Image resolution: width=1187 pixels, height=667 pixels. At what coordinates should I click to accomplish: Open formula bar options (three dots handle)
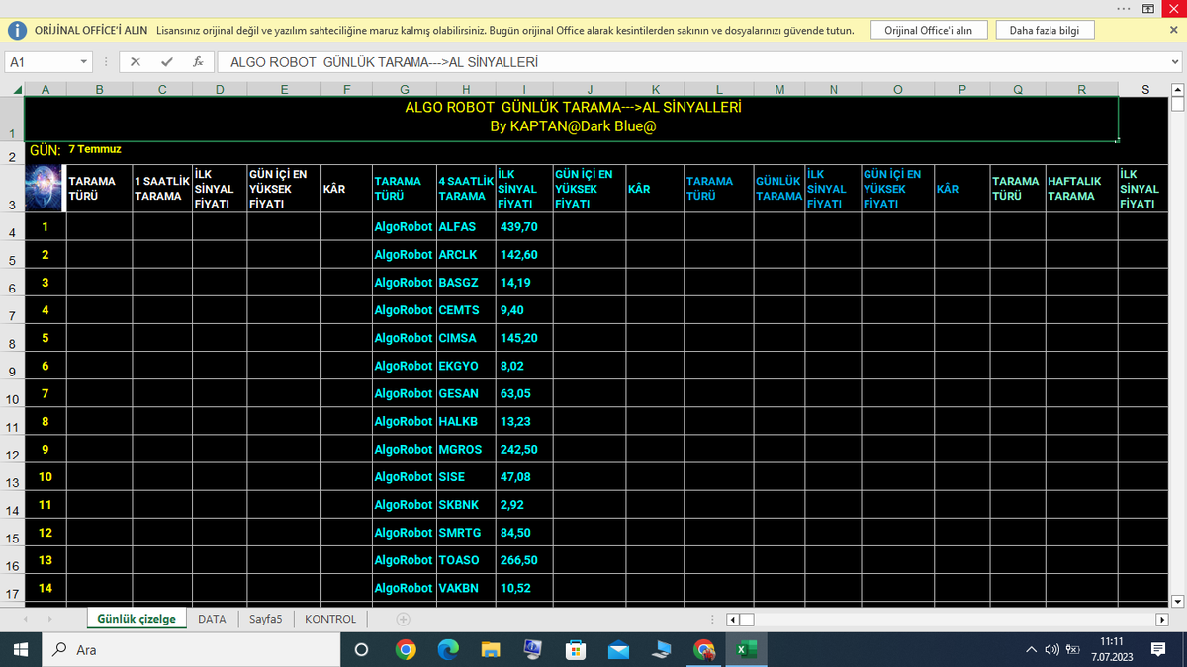pos(106,62)
